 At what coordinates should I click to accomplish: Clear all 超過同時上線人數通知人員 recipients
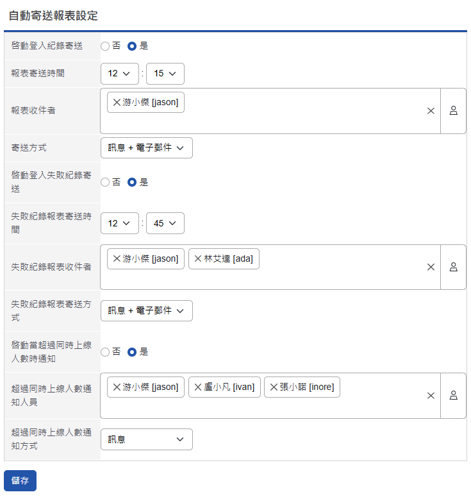[431, 396]
